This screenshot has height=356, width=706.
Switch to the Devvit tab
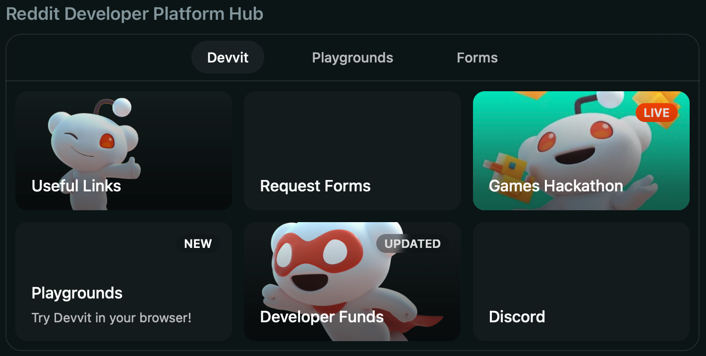[x=228, y=58]
